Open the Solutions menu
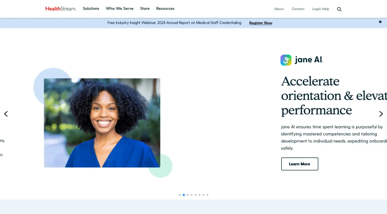This screenshot has width=387, height=214. (x=91, y=9)
